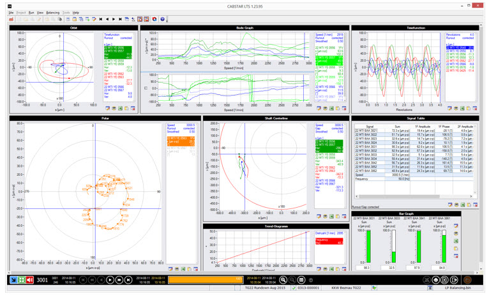Open the View menu
Viewport: 489px width, 295px height.
[40, 12]
